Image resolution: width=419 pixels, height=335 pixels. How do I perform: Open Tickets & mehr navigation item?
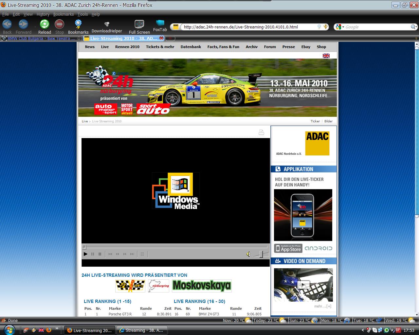(160, 47)
